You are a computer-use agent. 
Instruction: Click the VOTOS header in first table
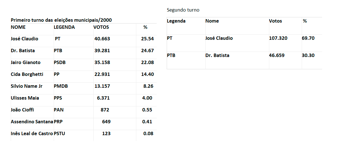[x=101, y=27]
